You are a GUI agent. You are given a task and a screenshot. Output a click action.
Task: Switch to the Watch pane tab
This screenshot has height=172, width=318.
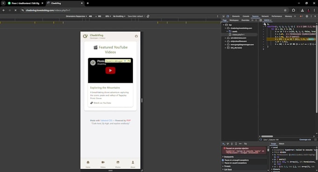click(282, 144)
